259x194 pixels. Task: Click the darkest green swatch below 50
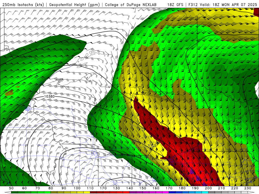tap(15, 192)
